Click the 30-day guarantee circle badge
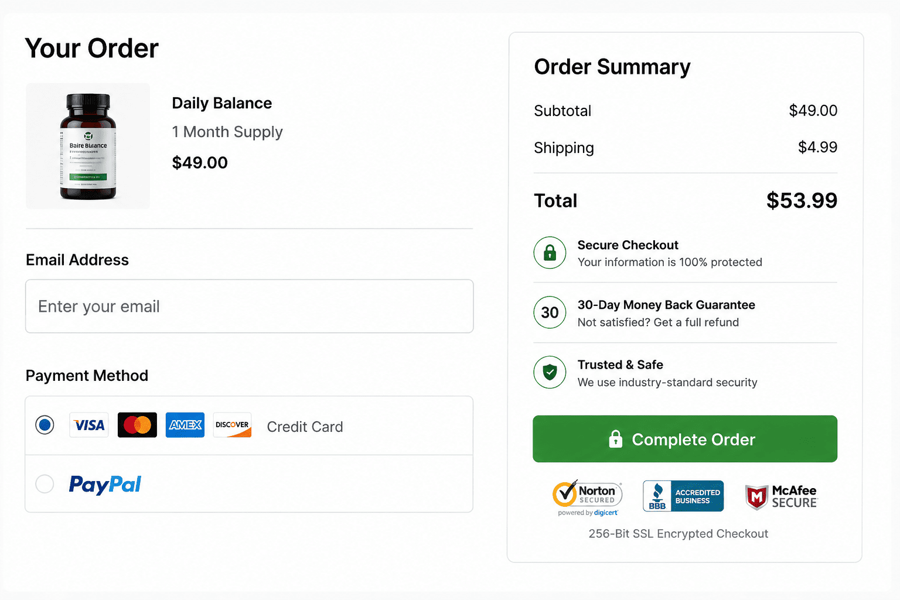Viewport: 900px width, 600px height. [x=550, y=312]
